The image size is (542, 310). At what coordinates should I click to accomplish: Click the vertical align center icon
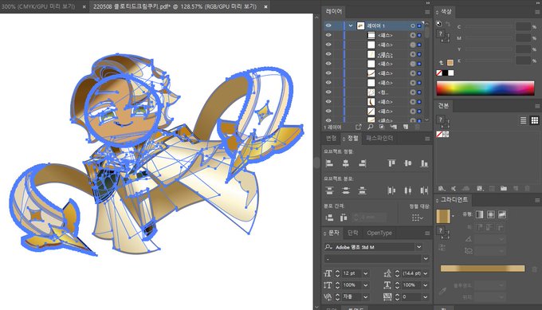408,163
